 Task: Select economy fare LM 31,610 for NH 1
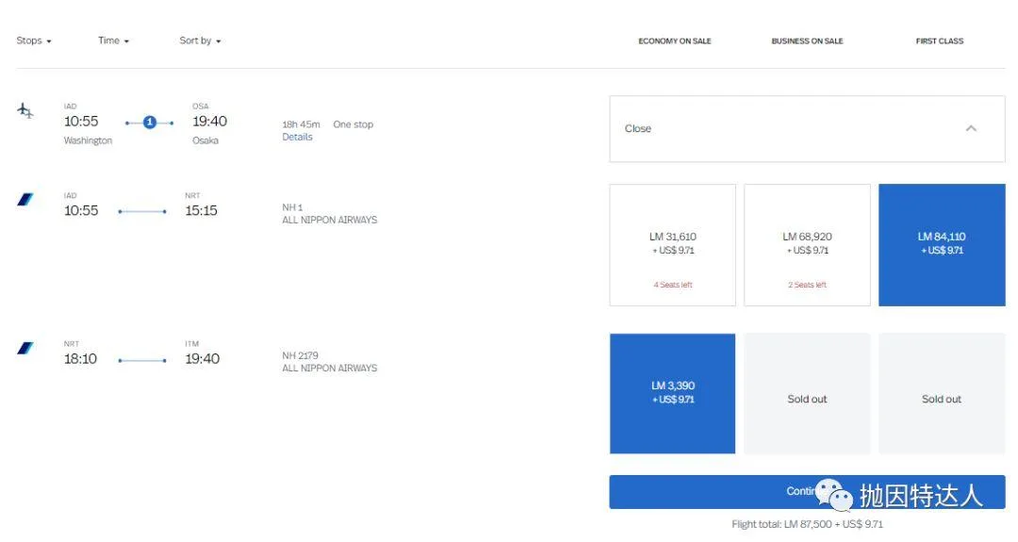tap(672, 244)
